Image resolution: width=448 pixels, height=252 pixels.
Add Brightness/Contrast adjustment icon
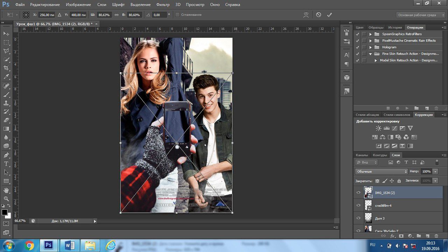pyautogui.click(x=378, y=128)
